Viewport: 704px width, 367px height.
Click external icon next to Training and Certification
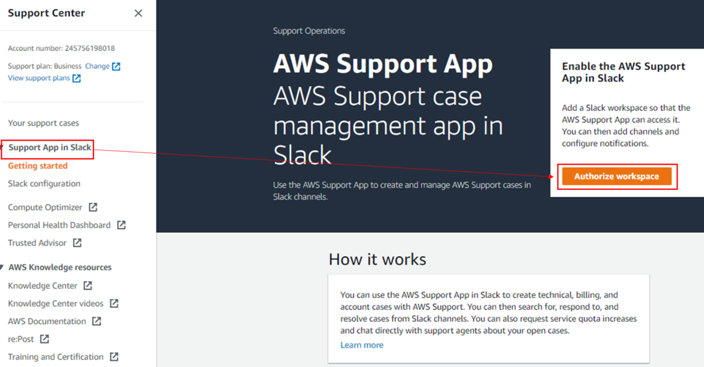(x=114, y=356)
